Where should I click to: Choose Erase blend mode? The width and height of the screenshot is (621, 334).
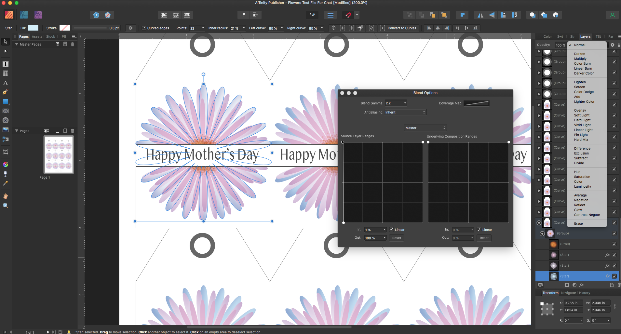click(x=578, y=224)
